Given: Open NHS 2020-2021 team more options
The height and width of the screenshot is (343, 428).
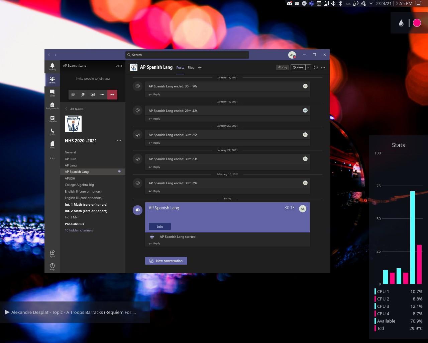Looking at the screenshot, I should coord(119,141).
